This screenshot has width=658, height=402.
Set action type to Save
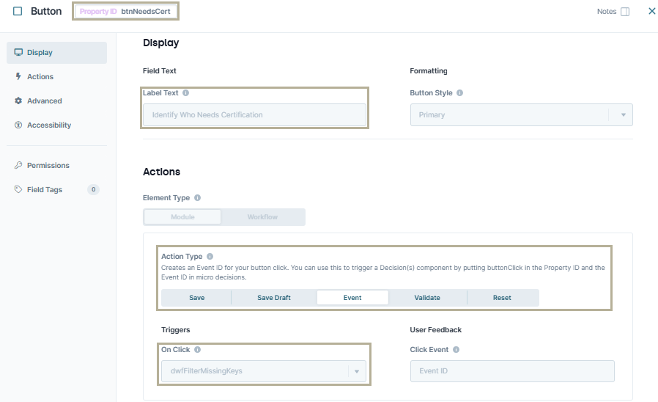(197, 297)
